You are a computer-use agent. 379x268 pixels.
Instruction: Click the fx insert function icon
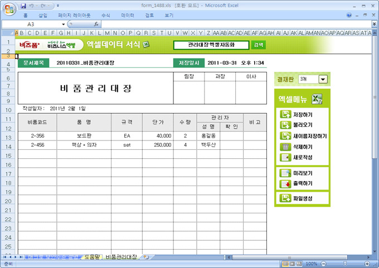coord(96,24)
